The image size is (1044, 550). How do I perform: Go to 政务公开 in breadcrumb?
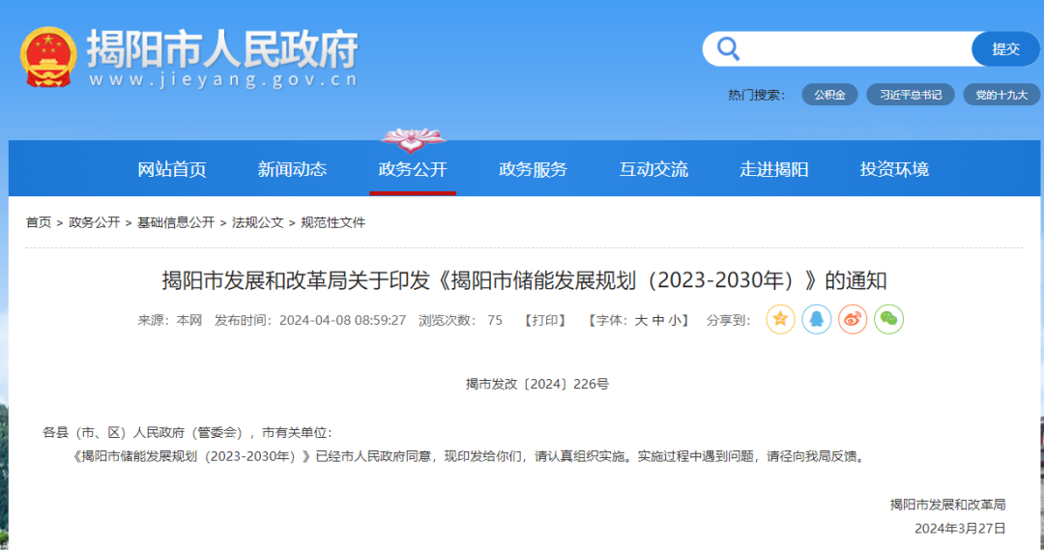(94, 222)
